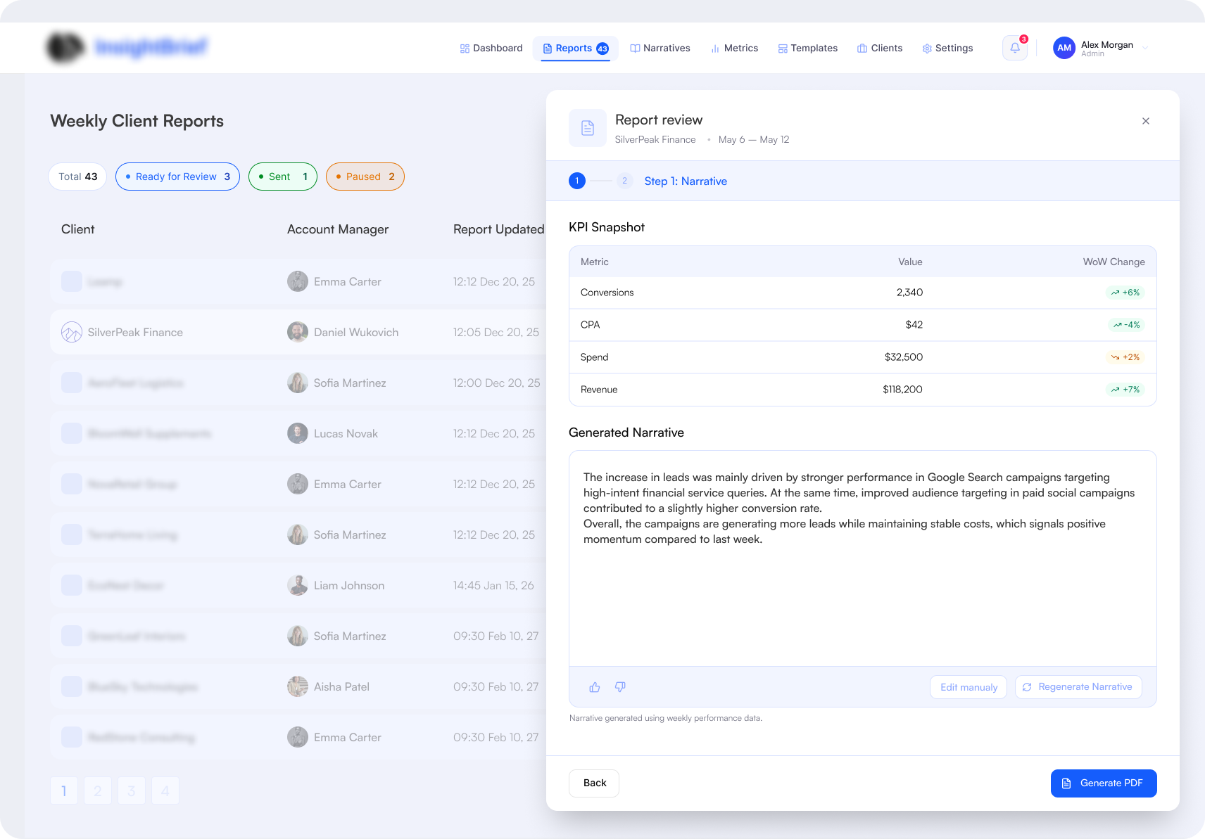The height and width of the screenshot is (839, 1205).
Task: Give the generated narrative a thumbs up
Action: tap(595, 687)
